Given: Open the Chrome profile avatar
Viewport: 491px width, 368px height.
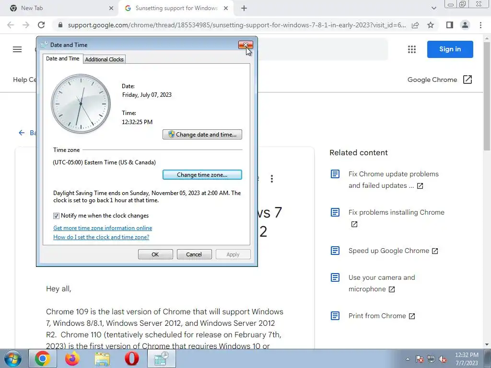Looking at the screenshot, I should point(465,25).
